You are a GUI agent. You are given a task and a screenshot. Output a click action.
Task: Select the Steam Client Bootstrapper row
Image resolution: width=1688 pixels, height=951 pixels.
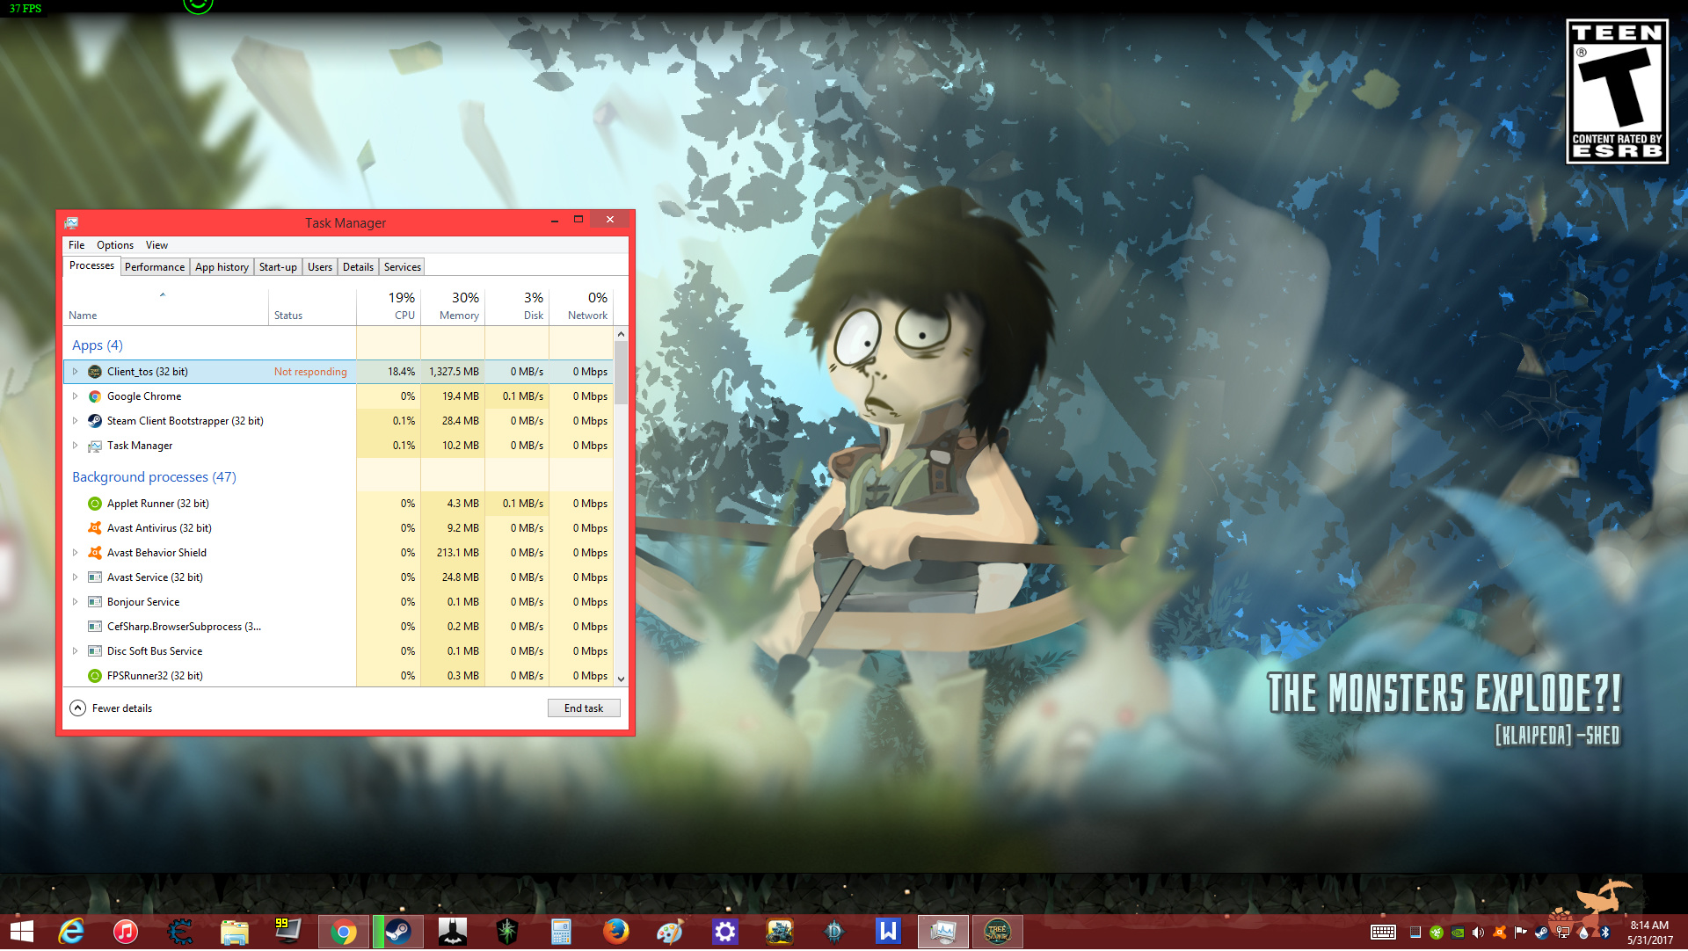(x=185, y=421)
